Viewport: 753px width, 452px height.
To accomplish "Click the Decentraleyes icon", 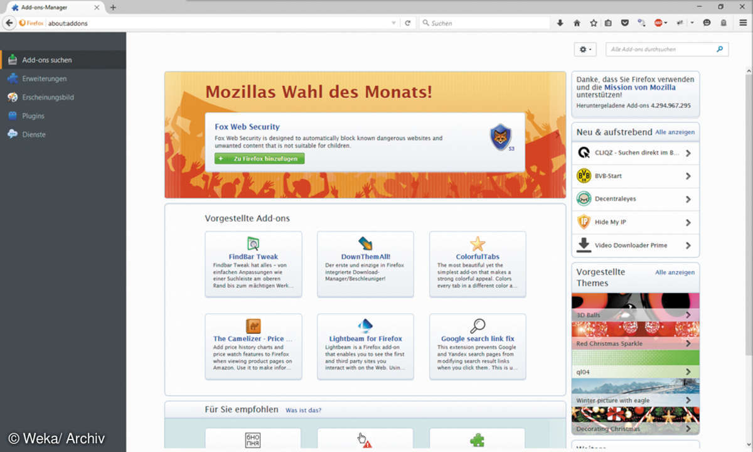I will [584, 199].
